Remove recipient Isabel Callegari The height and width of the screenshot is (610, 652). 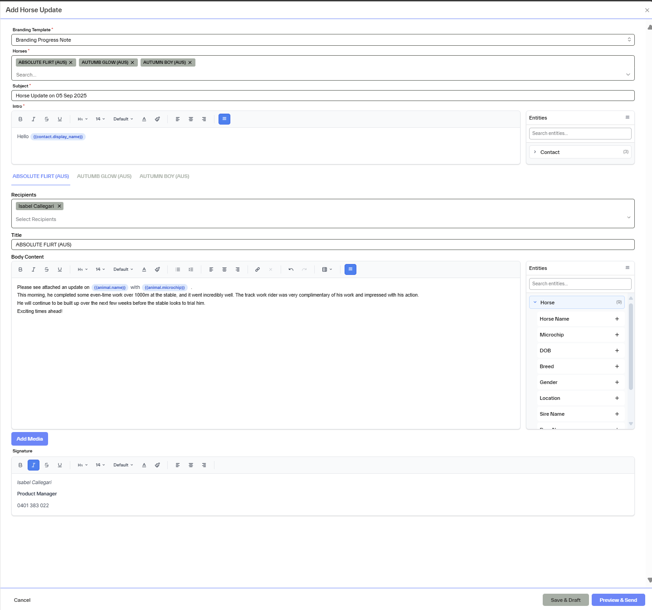tap(59, 206)
